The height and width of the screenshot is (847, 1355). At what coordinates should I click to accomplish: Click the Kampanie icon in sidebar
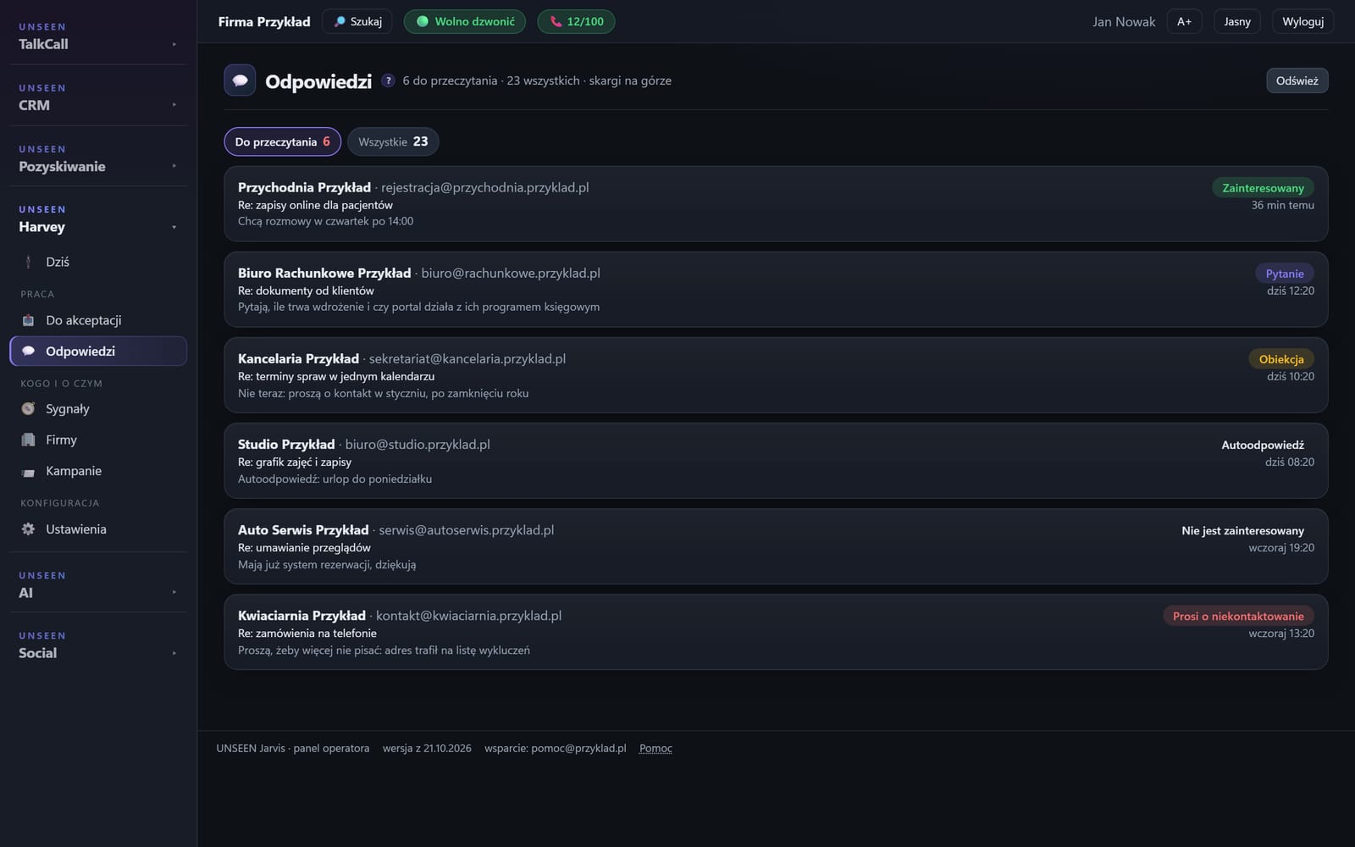coord(28,472)
